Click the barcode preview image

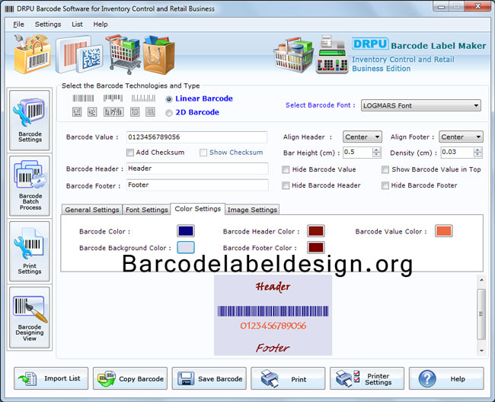[273, 315]
